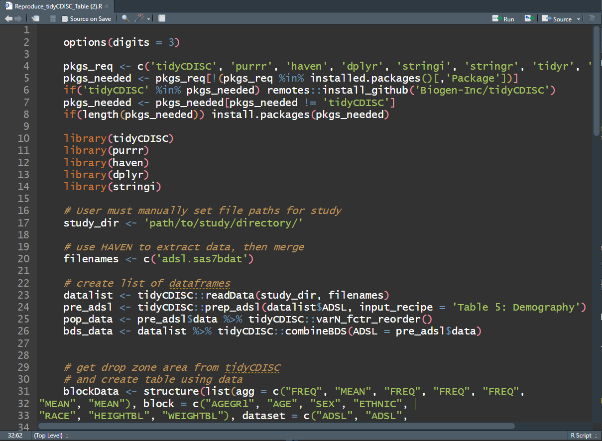Run the current line or selection
This screenshot has width=602, height=441.
pos(503,18)
